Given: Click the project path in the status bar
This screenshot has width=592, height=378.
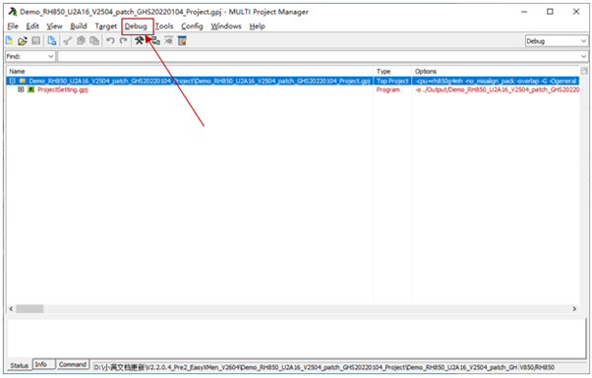Looking at the screenshot, I should 305,367.
